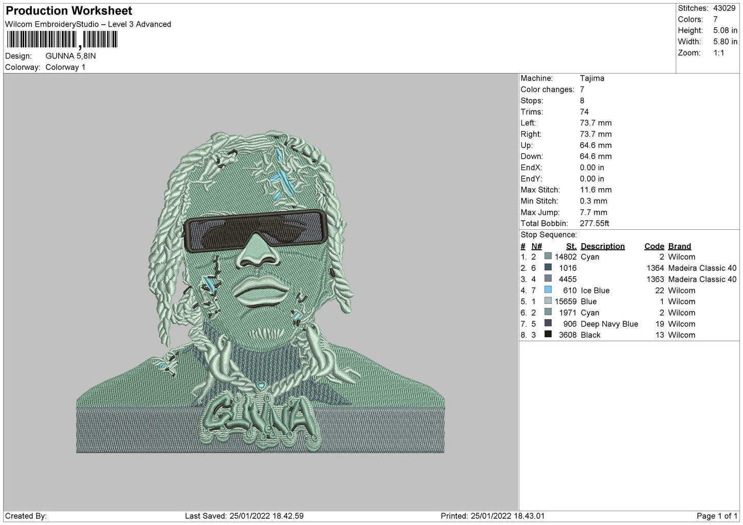
Task: Click the Stitches count value 43029
Action: click(724, 8)
